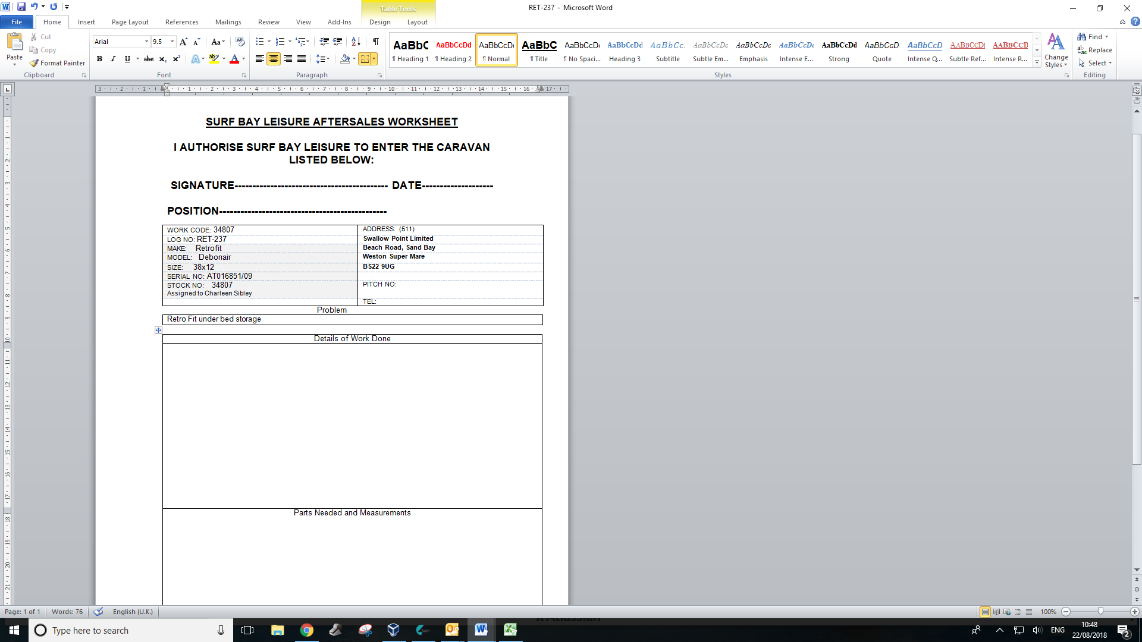Click the Sort A-Z icon

(356, 42)
